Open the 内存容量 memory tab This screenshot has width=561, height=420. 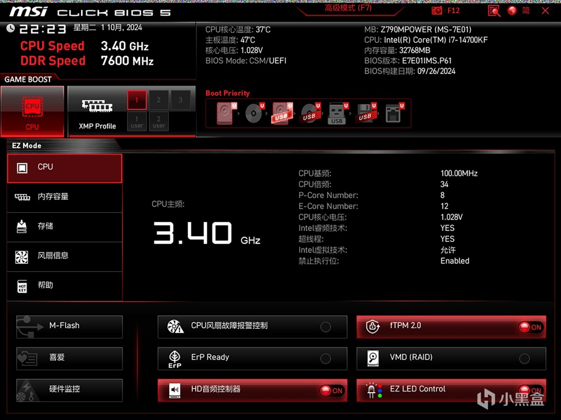[64, 197]
